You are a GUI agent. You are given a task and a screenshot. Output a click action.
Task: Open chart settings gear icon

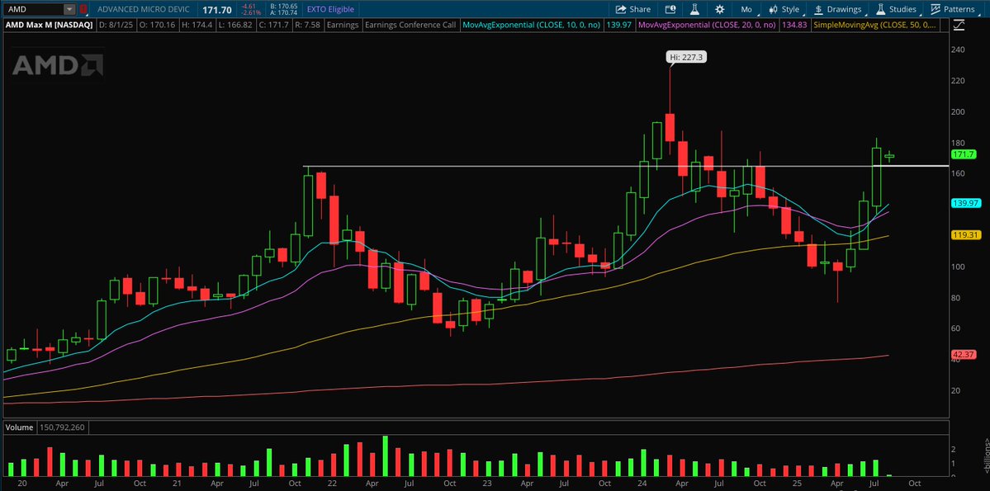coord(719,9)
